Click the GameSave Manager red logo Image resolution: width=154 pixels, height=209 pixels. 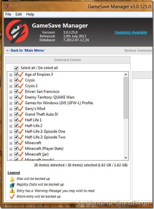coord(17,32)
